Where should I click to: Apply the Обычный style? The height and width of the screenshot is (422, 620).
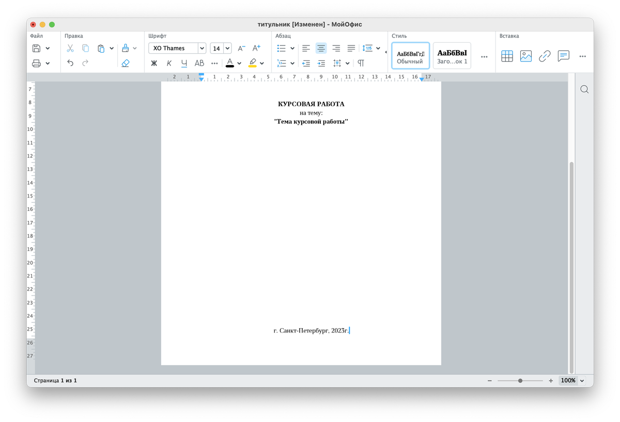pos(410,56)
